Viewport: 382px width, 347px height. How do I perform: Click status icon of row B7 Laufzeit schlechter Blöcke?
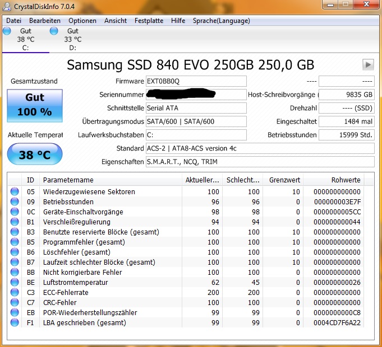15,262
